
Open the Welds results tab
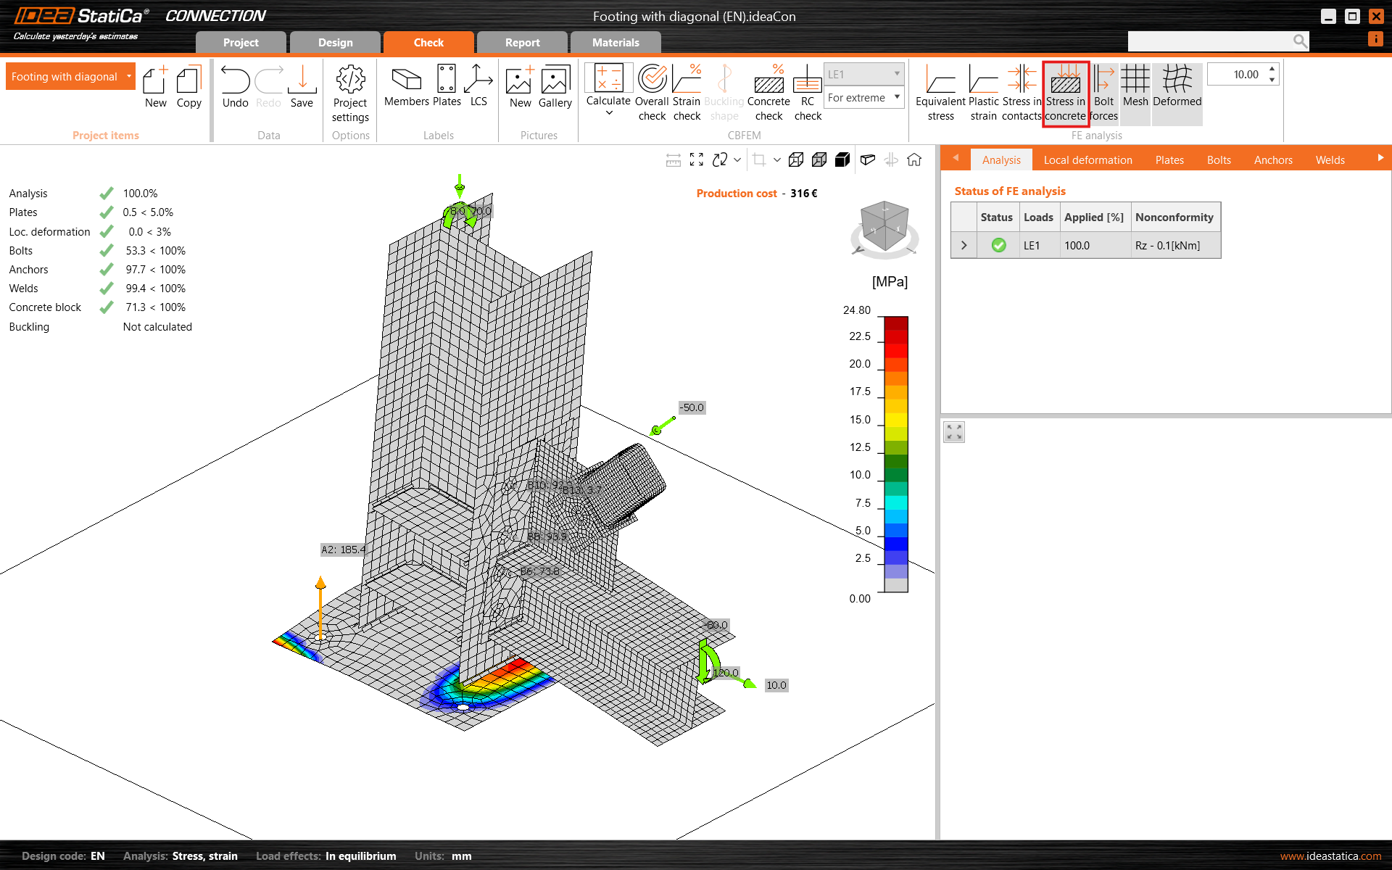pyautogui.click(x=1330, y=159)
